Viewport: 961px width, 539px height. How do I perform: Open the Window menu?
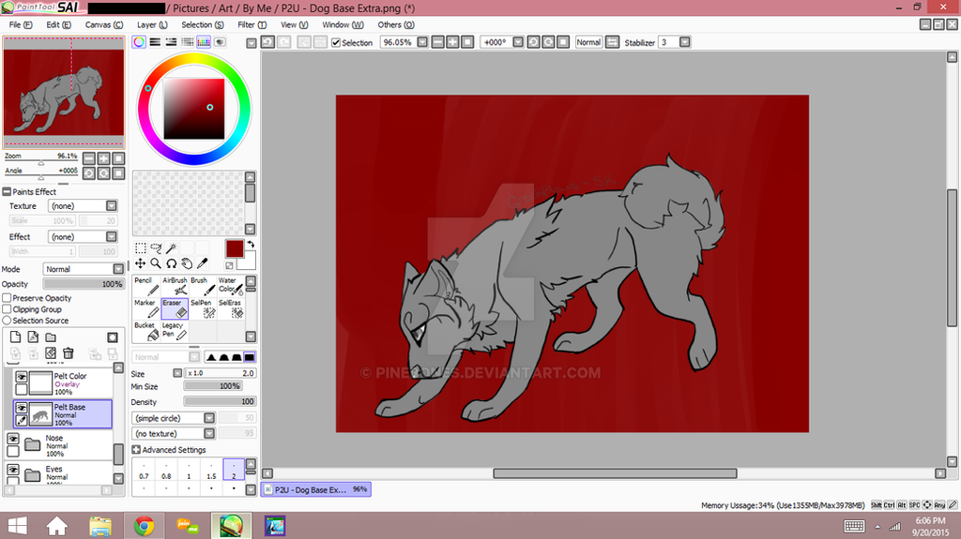point(343,24)
